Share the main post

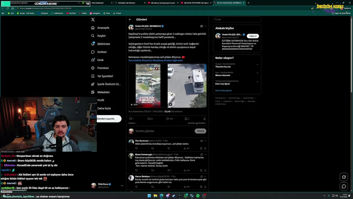click(x=204, y=119)
